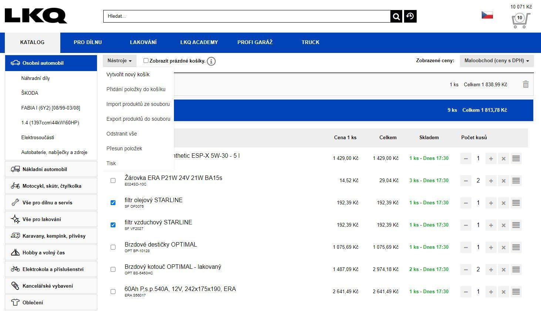Click the Czech flag language icon
This screenshot has height=311, width=541.
(487, 15)
